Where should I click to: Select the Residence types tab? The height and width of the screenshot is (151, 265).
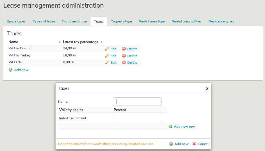coord(221,21)
